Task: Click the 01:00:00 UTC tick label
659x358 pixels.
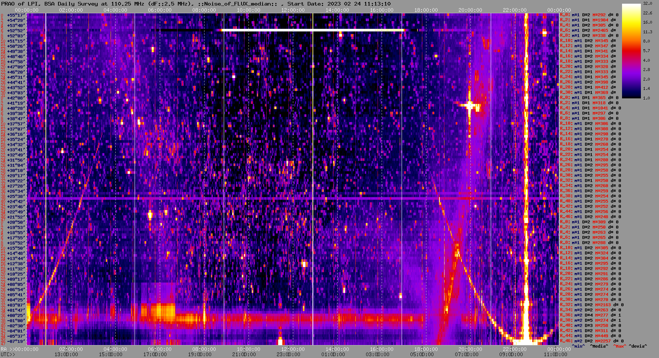Action: (x=332, y=354)
